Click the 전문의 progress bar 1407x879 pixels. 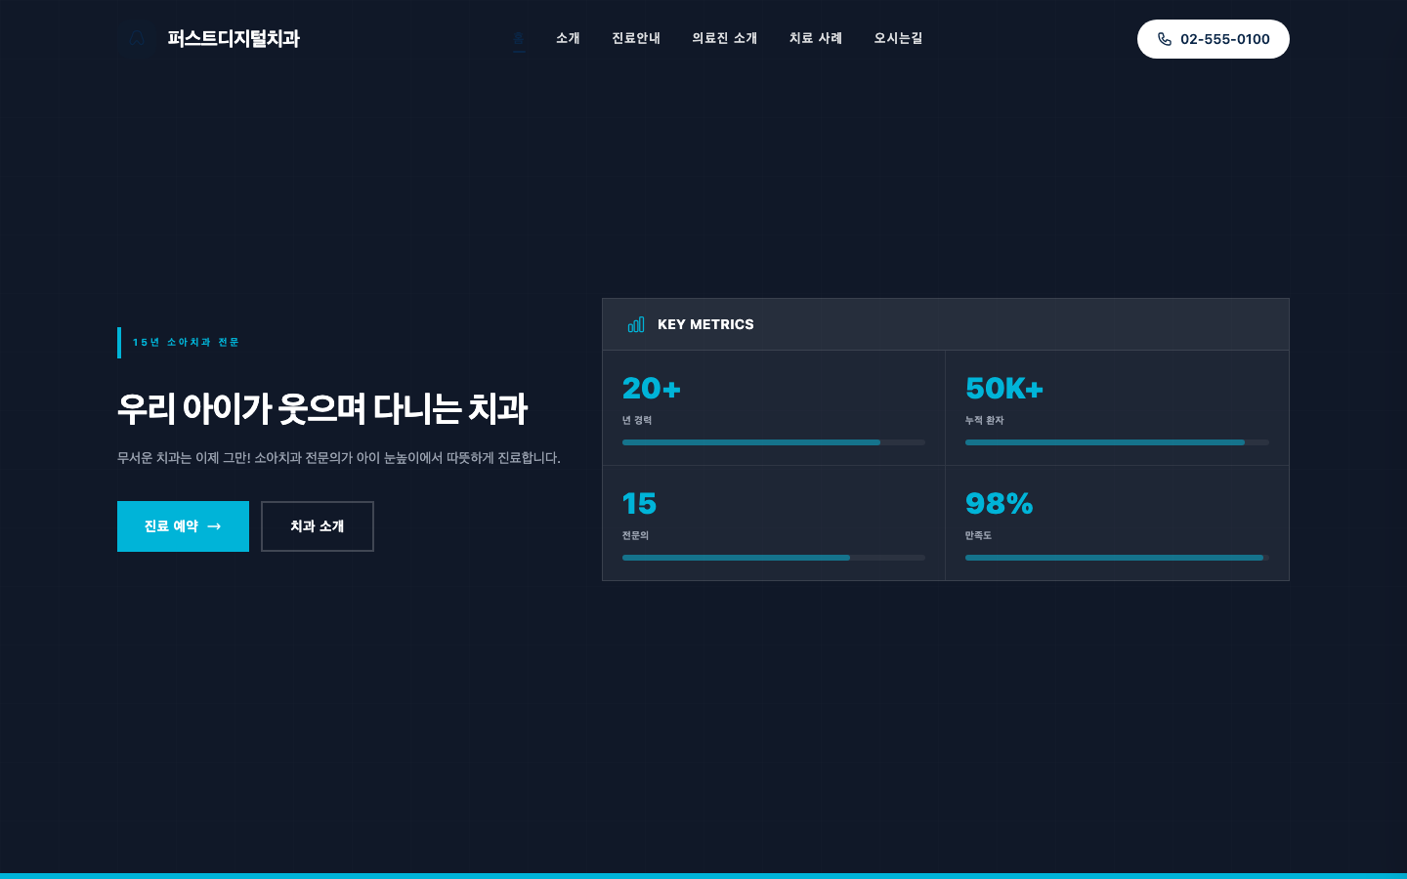[x=774, y=558]
